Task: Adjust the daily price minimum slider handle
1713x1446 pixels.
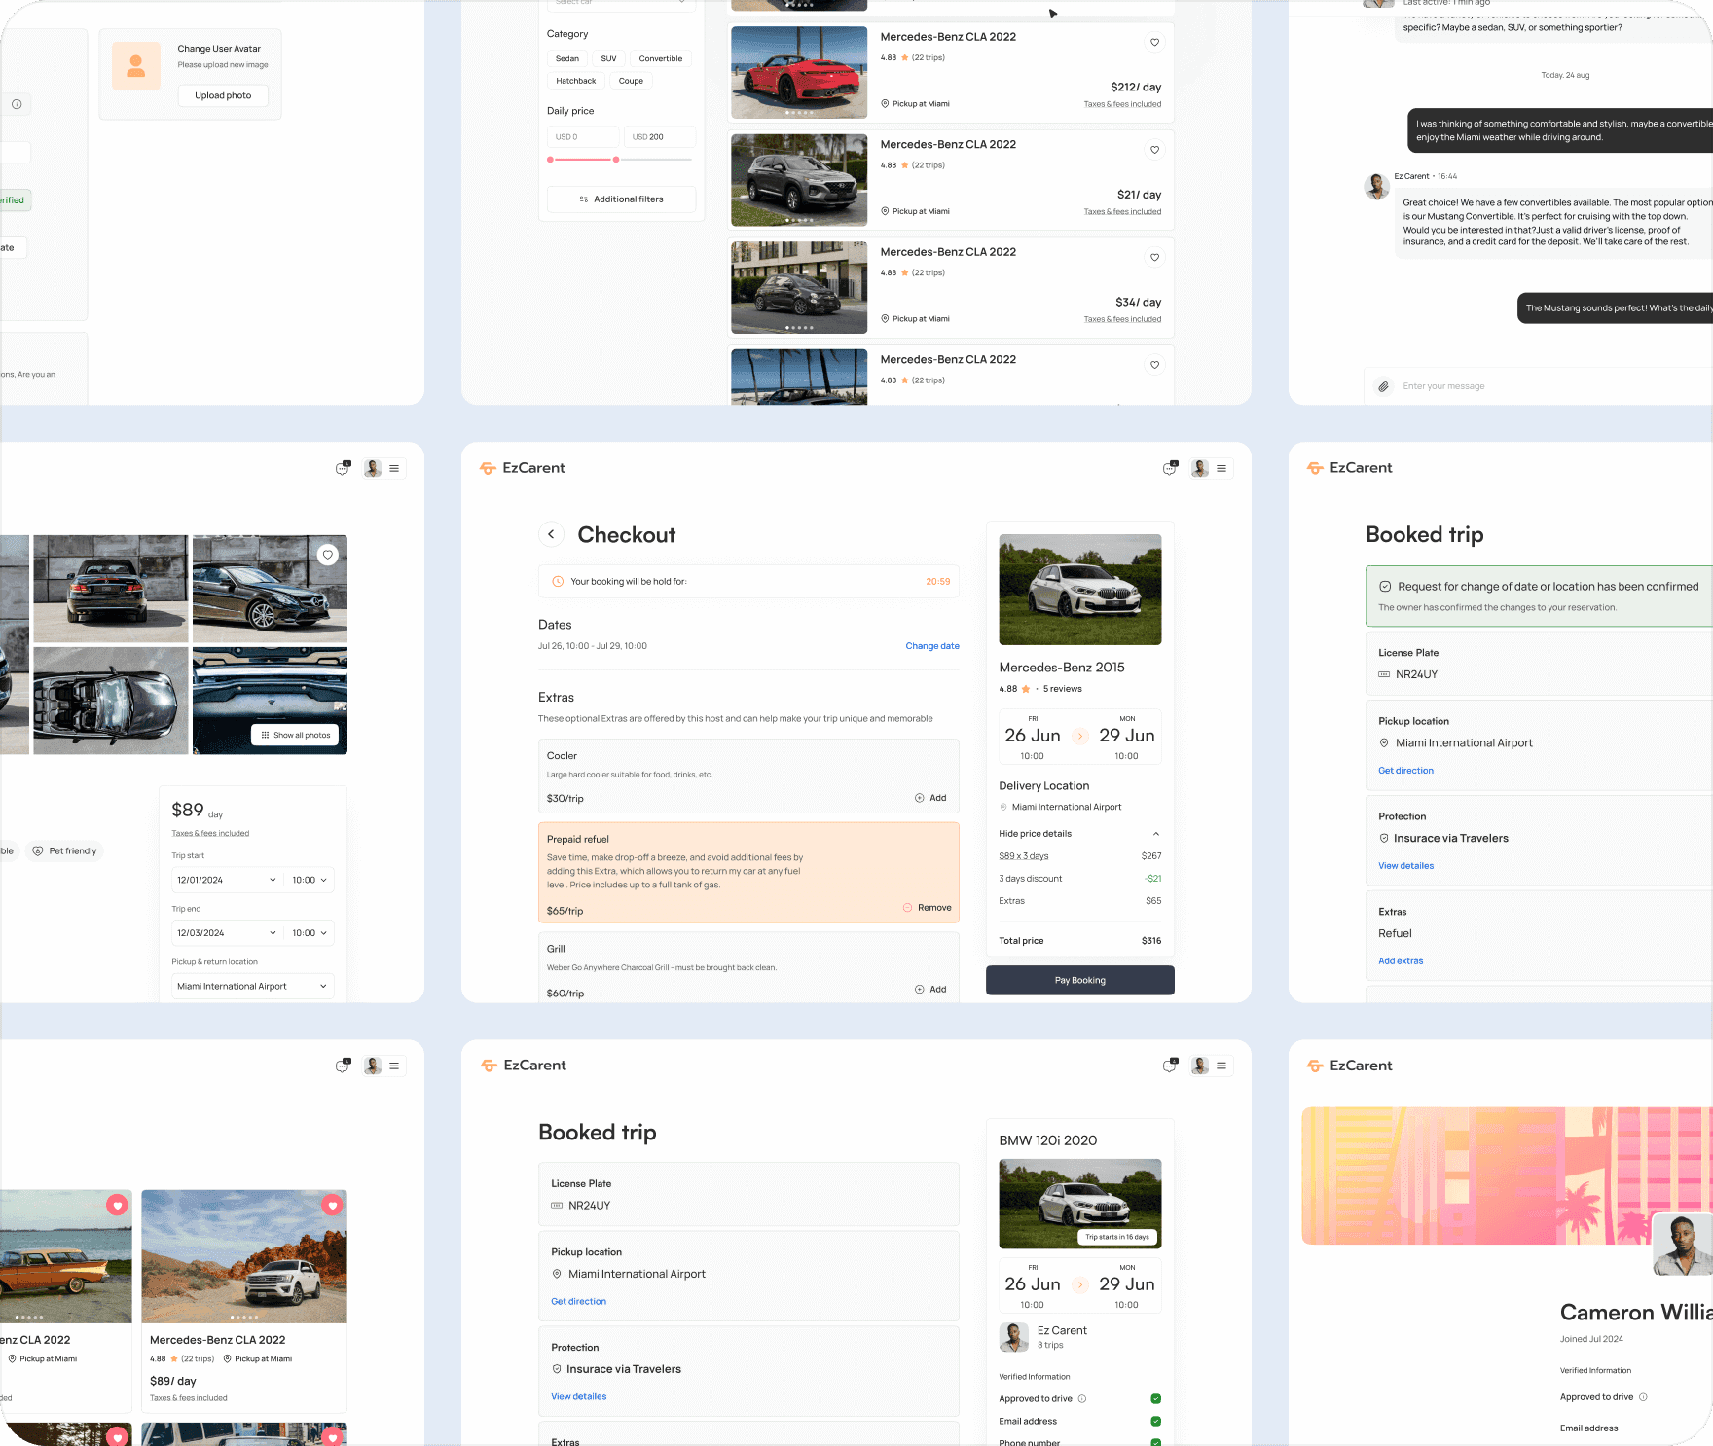Action: coord(551,160)
